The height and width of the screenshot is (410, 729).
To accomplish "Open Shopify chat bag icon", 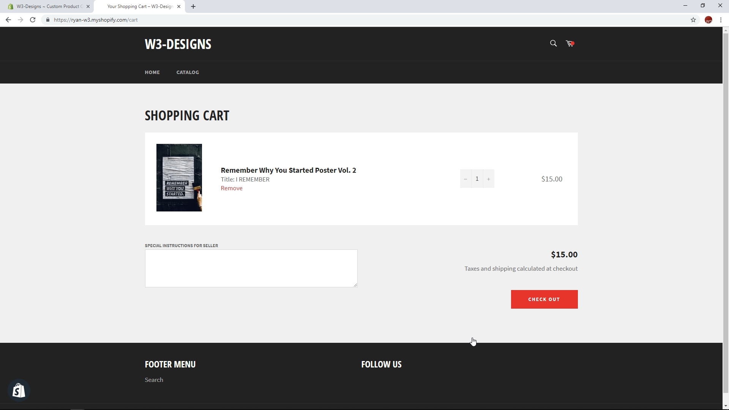I will point(19,390).
